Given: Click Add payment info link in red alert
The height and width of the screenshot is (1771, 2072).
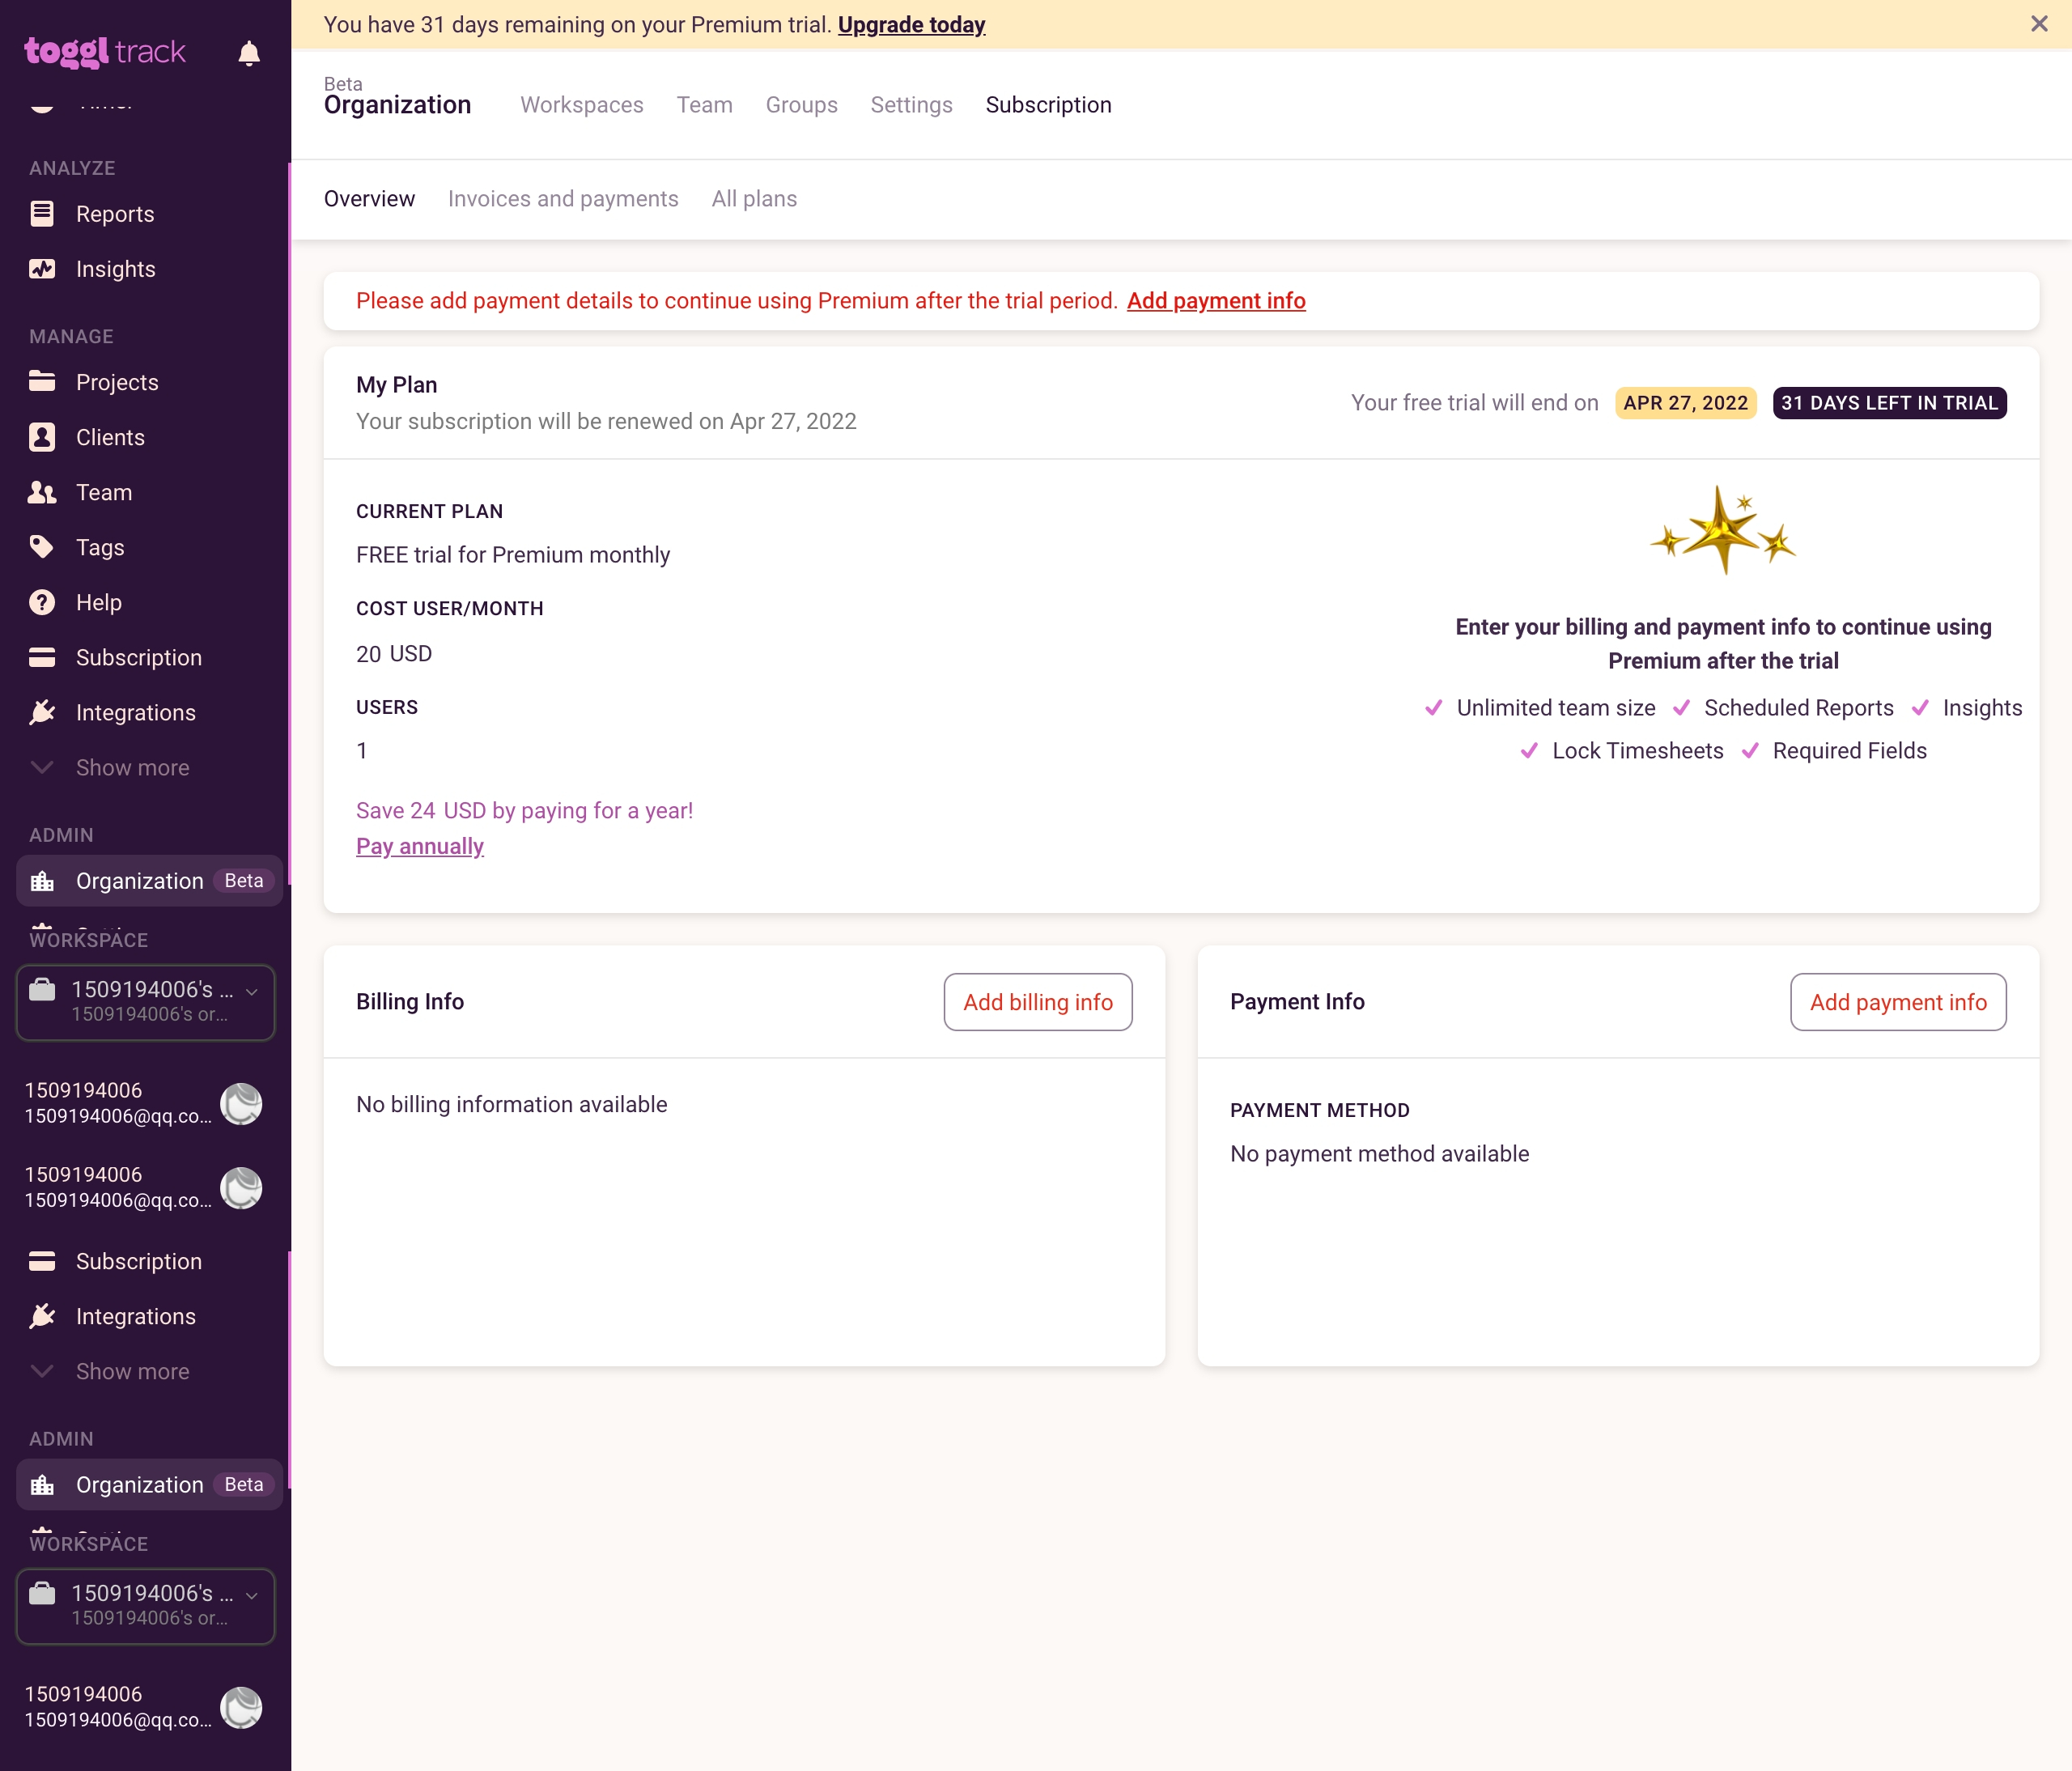Looking at the screenshot, I should [1216, 301].
